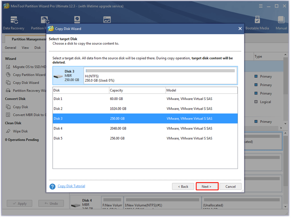Open the View menu

25,48
